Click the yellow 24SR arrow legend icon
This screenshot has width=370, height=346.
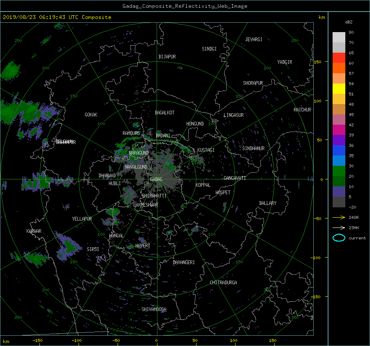tap(339, 217)
